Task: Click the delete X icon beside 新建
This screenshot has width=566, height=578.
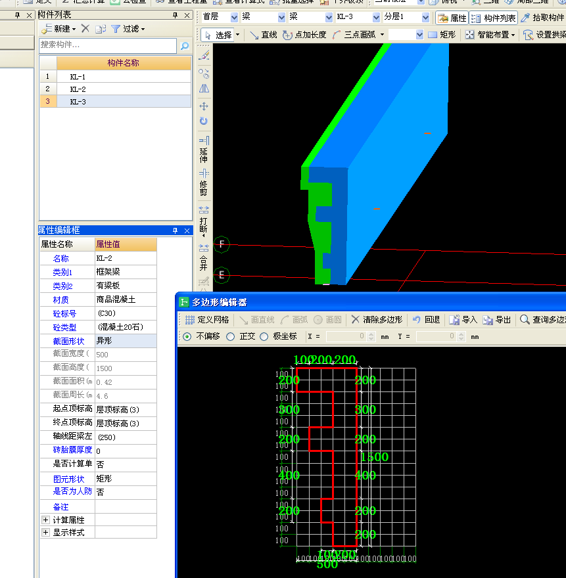Action: pos(85,28)
